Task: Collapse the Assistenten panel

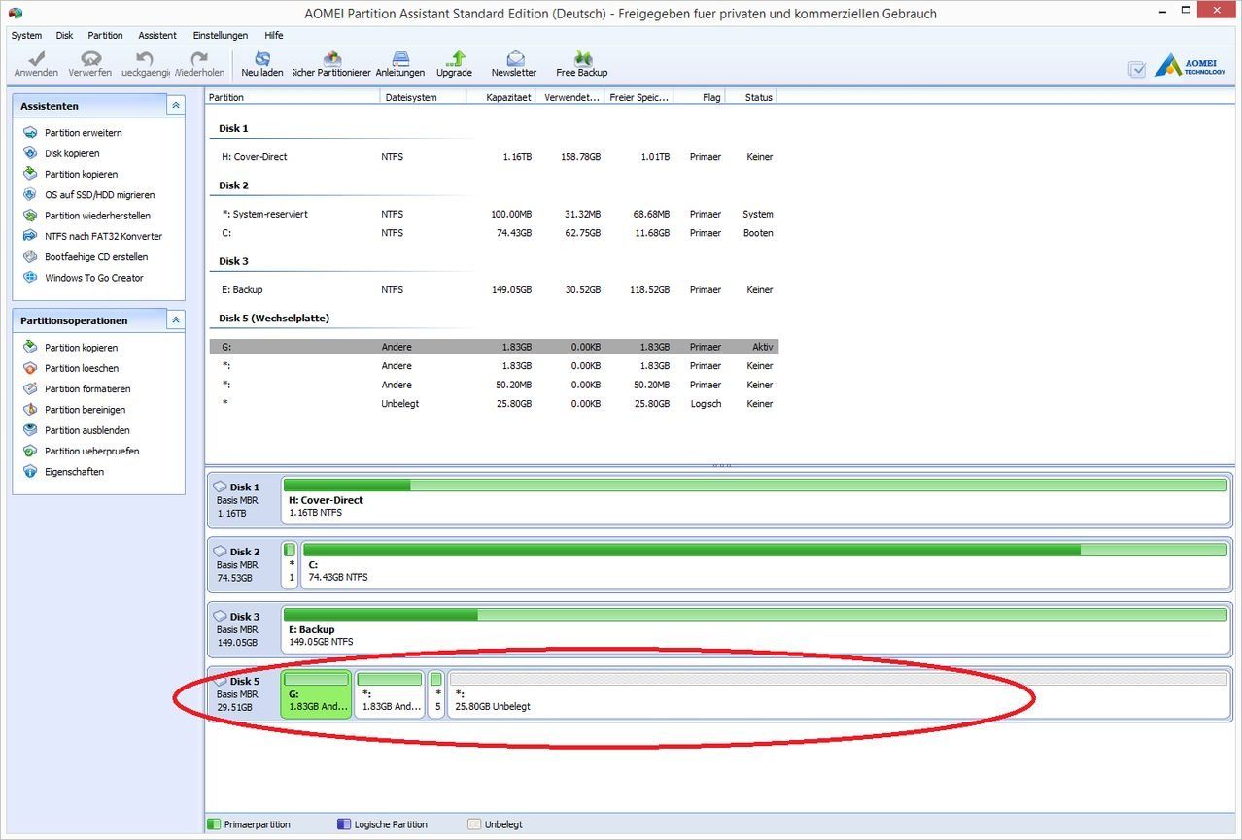Action: [175, 105]
